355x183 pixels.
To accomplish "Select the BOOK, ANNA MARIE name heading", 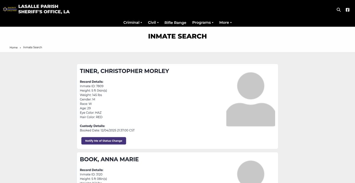I will point(109,159).
